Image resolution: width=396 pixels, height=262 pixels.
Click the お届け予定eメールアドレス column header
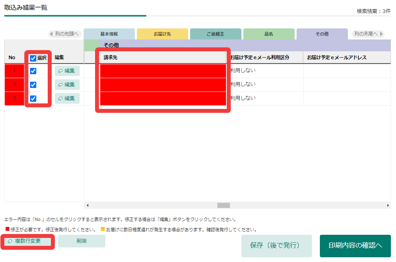347,57
